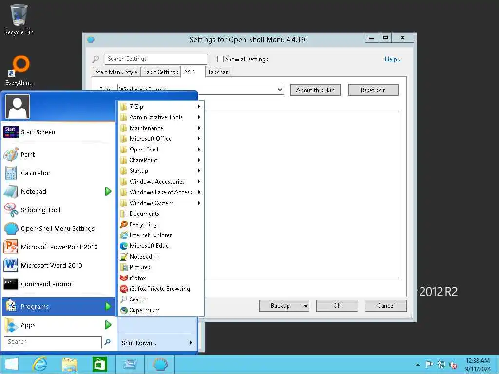Click the search magnifier beside start menu search box

[x=108, y=342]
